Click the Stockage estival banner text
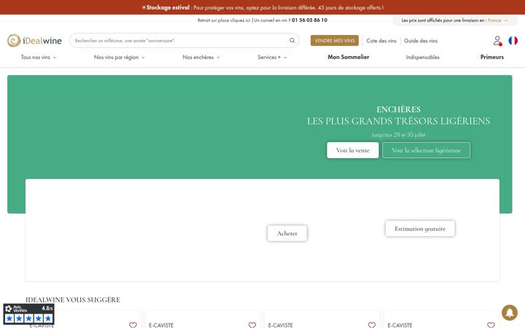 pos(262,7)
